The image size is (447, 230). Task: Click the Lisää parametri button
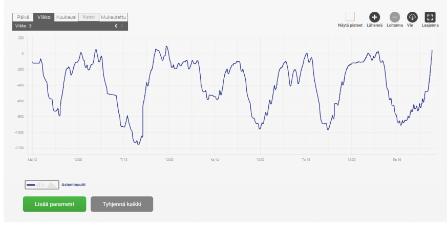[54, 204]
